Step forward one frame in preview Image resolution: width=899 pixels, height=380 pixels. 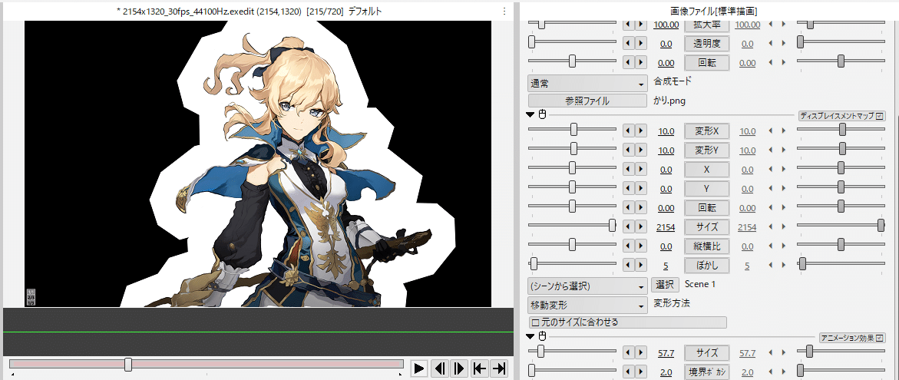459,368
